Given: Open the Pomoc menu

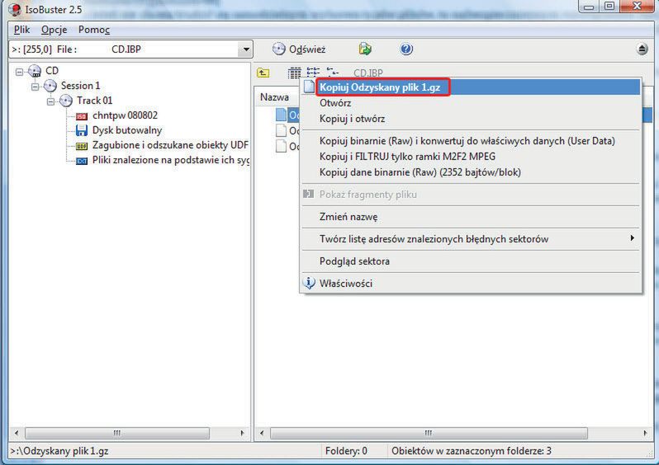Looking at the screenshot, I should (x=94, y=30).
